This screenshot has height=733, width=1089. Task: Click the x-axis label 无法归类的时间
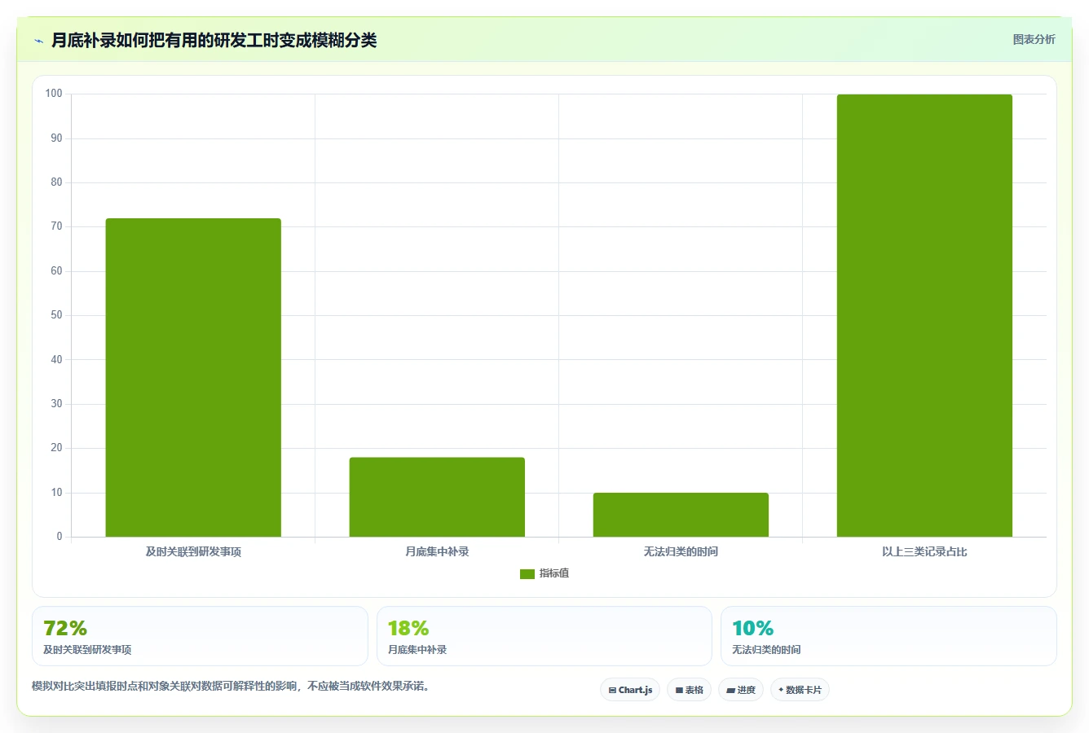point(681,551)
